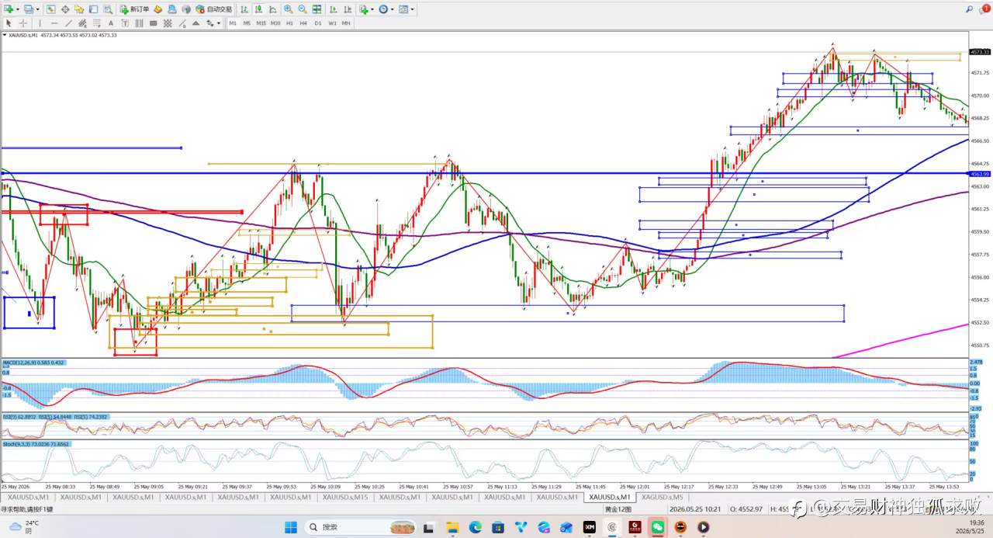Switch to the XAUUSD.s,M15 chart tab
The height and width of the screenshot is (538, 993).
(345, 497)
